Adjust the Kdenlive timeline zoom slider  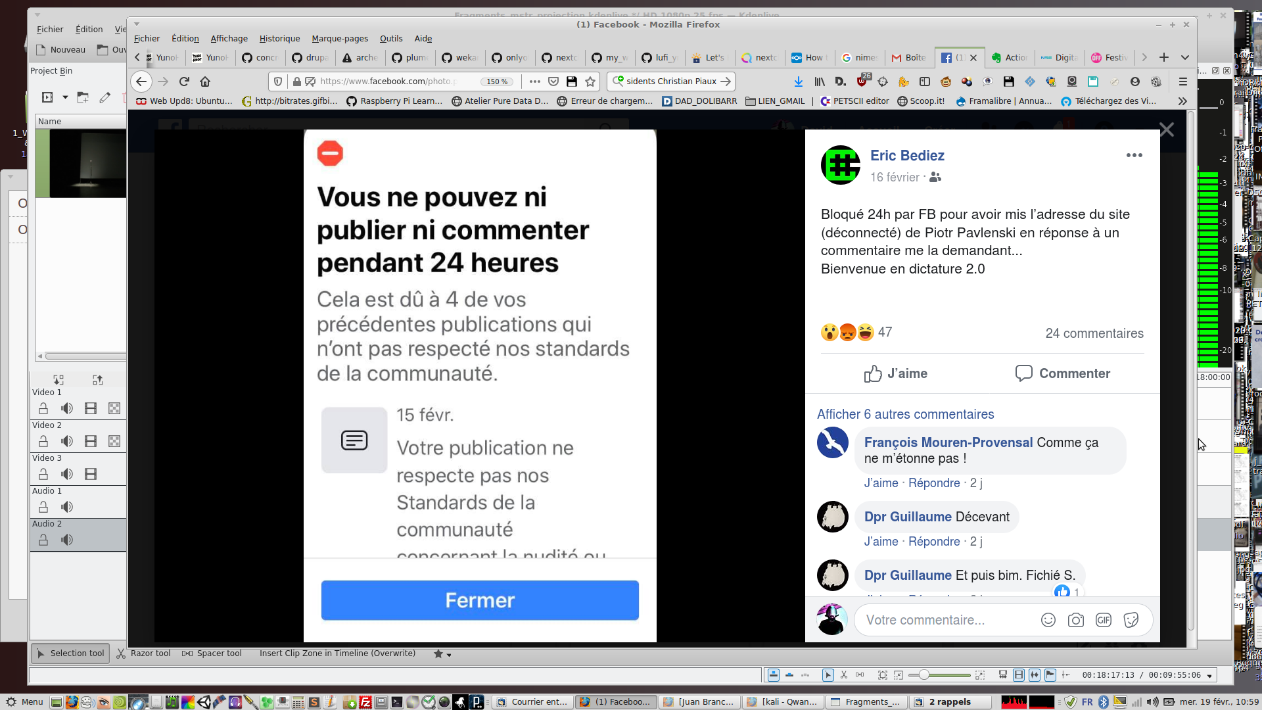pyautogui.click(x=924, y=675)
